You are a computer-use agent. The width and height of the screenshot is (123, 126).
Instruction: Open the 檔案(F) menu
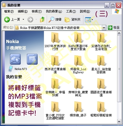9,11
